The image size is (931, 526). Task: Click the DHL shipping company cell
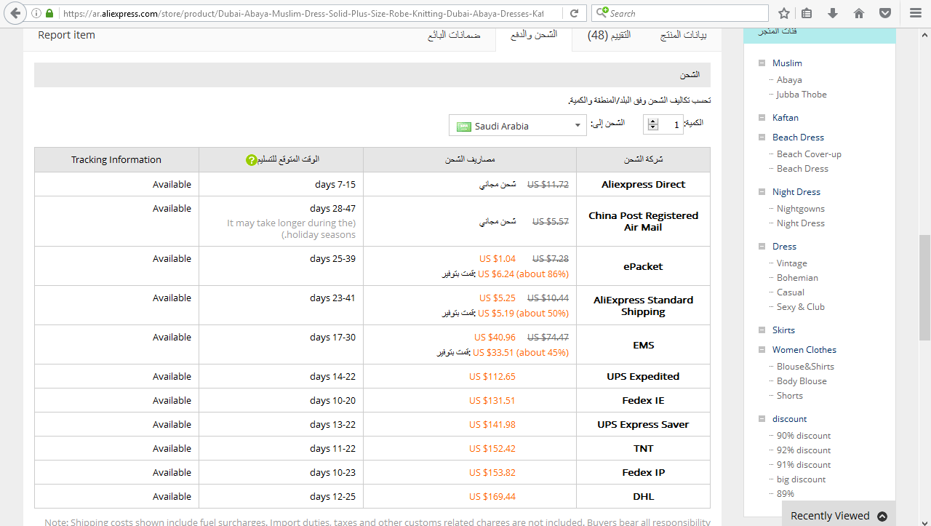[643, 497]
